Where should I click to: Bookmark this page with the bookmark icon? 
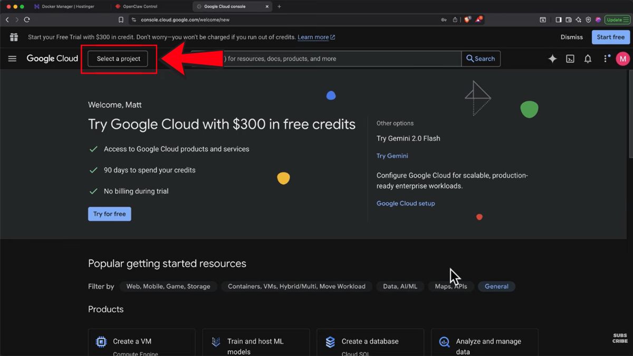coord(121,20)
